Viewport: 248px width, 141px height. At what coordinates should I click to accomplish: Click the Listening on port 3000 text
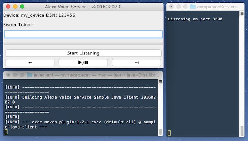pyautogui.click(x=195, y=19)
